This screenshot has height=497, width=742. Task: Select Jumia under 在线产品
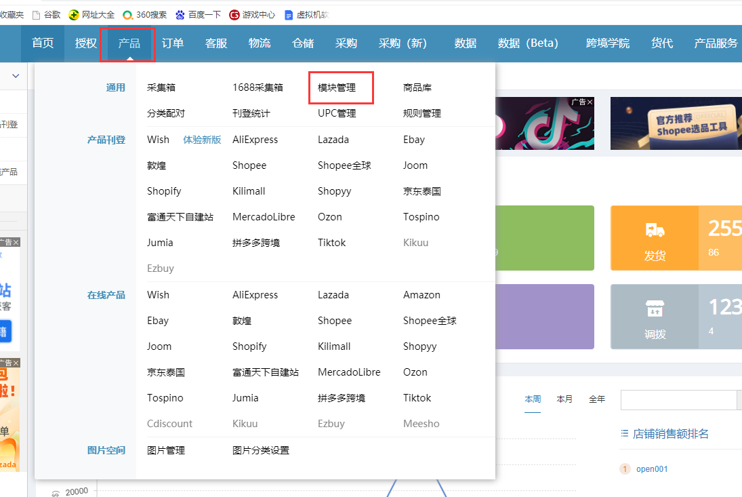pos(245,397)
